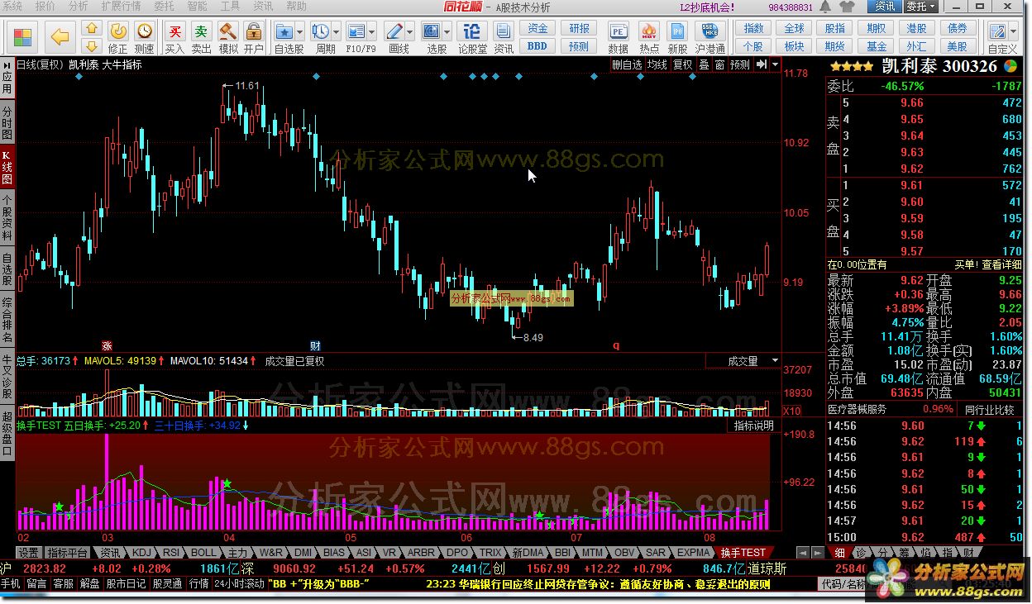
Task: Open the 选股 stock screener icon
Action: tap(432, 31)
